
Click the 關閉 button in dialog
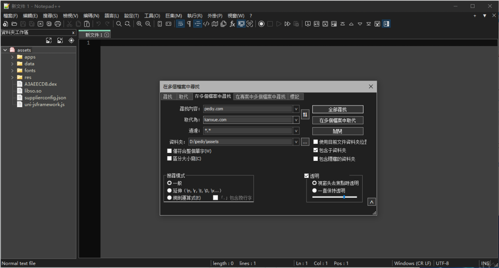338,131
